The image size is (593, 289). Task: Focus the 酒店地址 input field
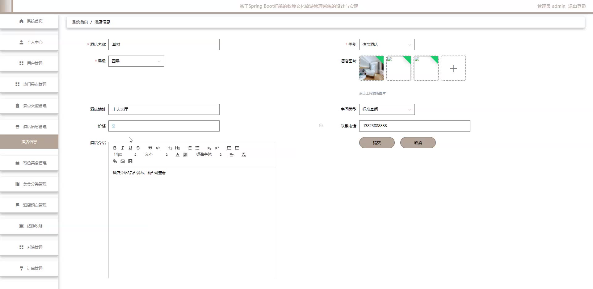164,109
